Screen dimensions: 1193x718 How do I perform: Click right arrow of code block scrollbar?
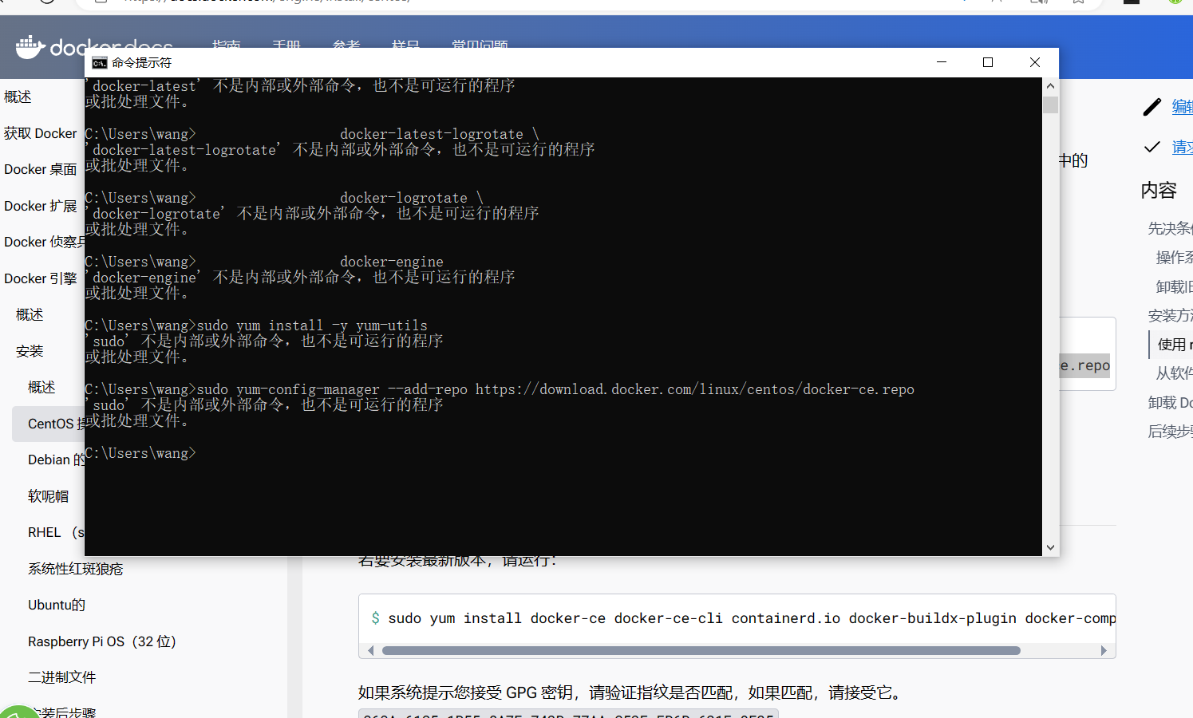pos(1104,650)
